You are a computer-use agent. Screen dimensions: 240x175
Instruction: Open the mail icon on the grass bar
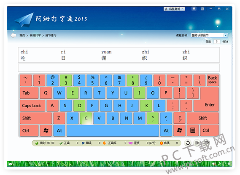(x=11, y=164)
